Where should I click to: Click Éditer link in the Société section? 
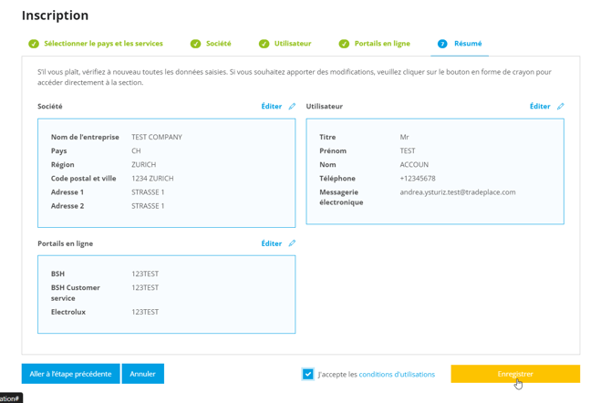click(x=271, y=107)
